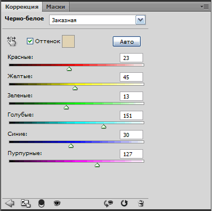This screenshot has height=211, width=212.
Task: Select the Коррекция tab
Action: (22, 7)
